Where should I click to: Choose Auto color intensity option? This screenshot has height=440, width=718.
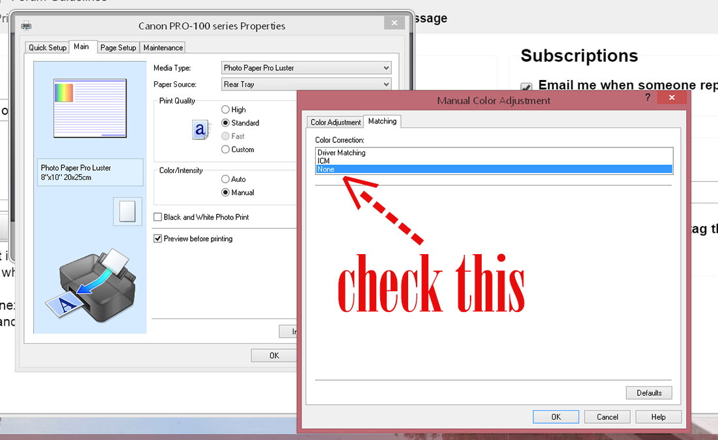coord(226,179)
